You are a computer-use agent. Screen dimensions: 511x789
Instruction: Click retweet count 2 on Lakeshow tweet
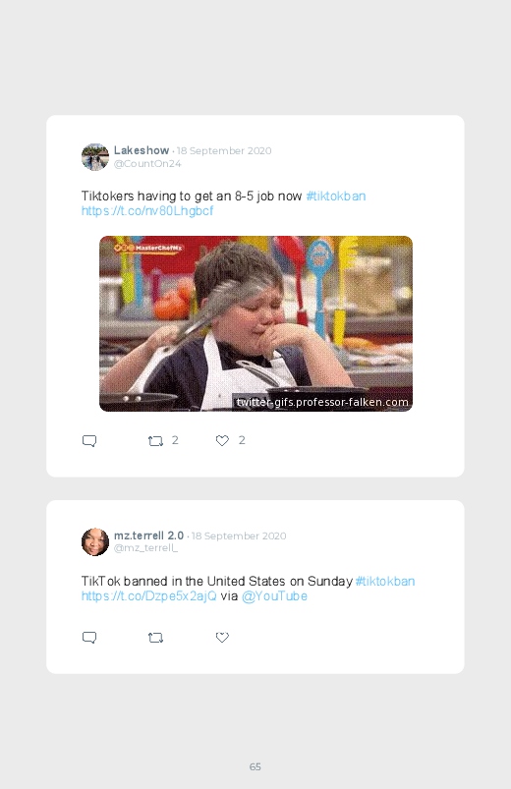click(175, 440)
